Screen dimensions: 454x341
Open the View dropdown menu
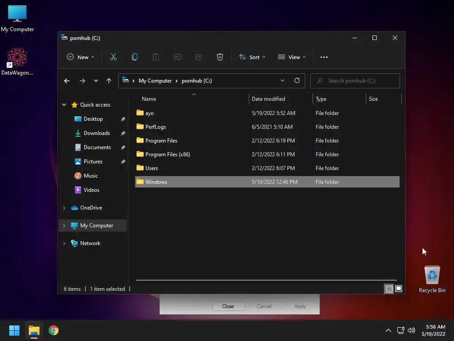click(292, 57)
